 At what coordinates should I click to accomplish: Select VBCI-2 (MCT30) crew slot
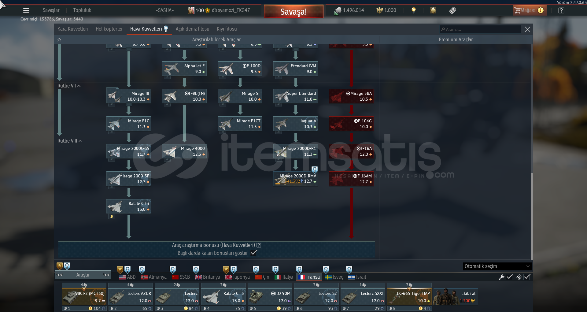pos(84,297)
